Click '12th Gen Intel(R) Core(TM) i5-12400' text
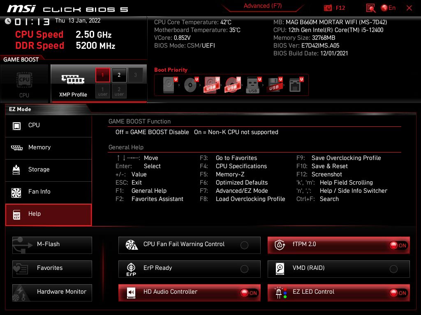Screen dimensions: 421x315 tap(335, 30)
